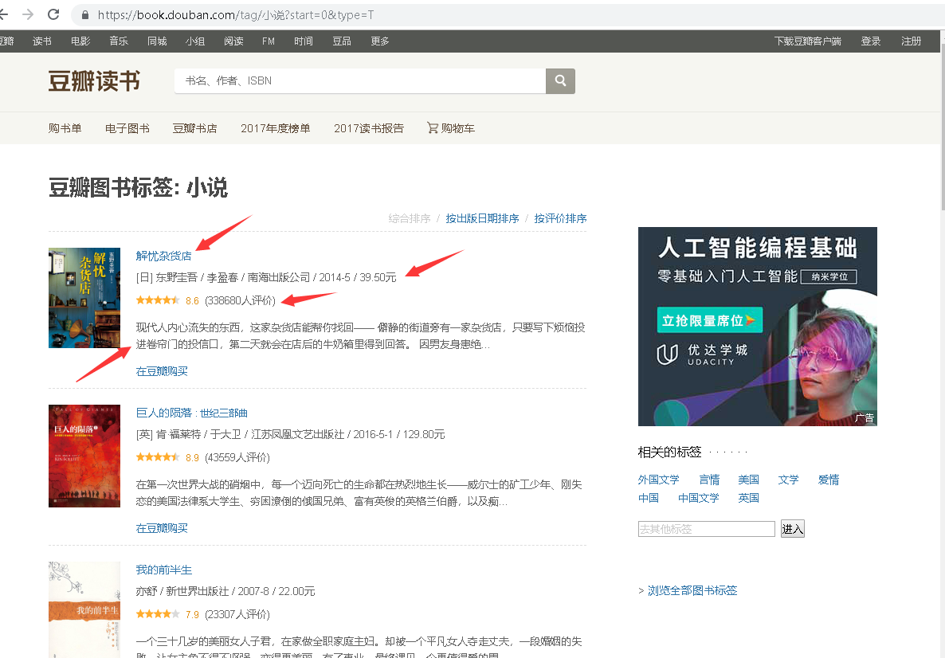Click the 言情 tag
The height and width of the screenshot is (658, 945).
[x=709, y=480]
